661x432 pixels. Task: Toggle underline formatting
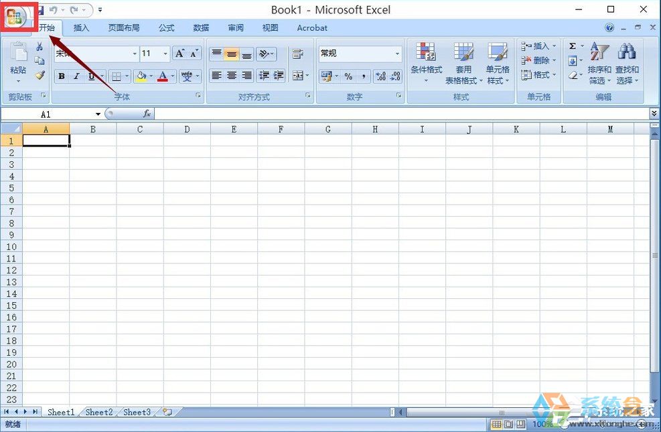coord(90,76)
